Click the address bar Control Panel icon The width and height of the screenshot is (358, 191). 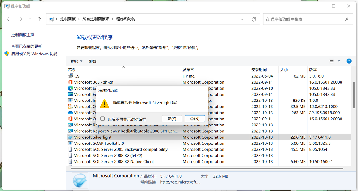(51, 19)
